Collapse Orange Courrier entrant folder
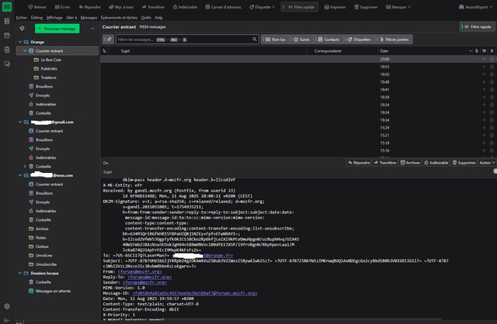This screenshot has width=497, height=324. pyautogui.click(x=25, y=50)
